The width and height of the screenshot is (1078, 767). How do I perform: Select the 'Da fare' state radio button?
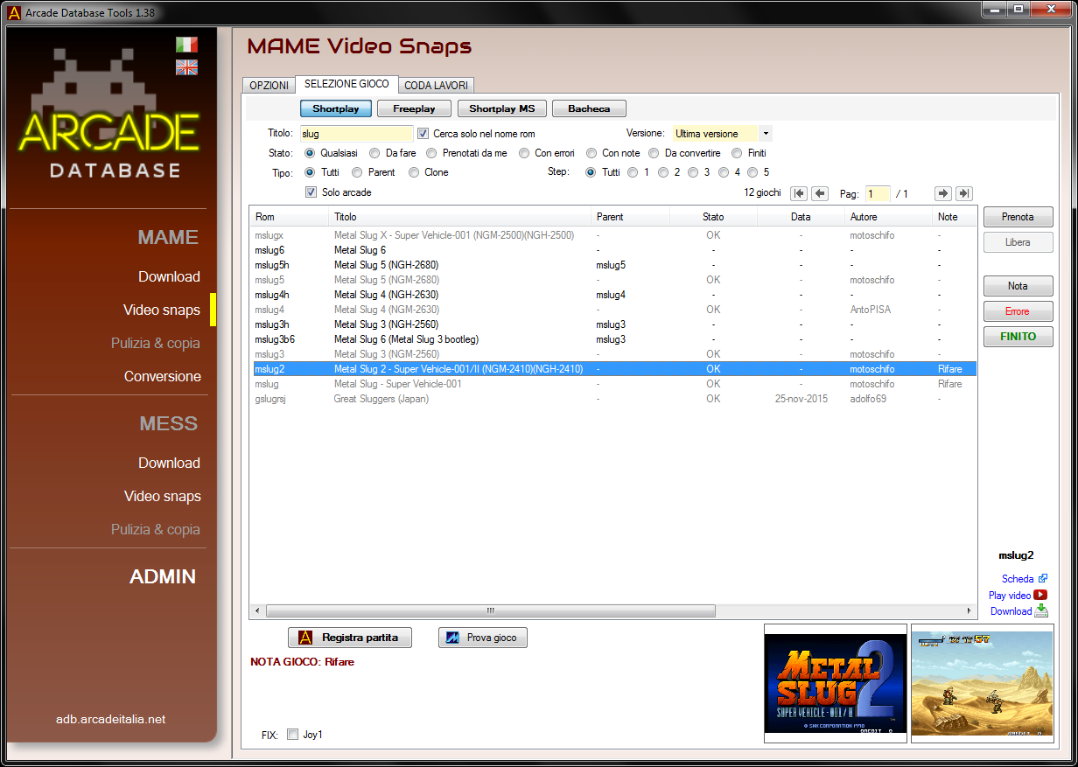tap(374, 153)
